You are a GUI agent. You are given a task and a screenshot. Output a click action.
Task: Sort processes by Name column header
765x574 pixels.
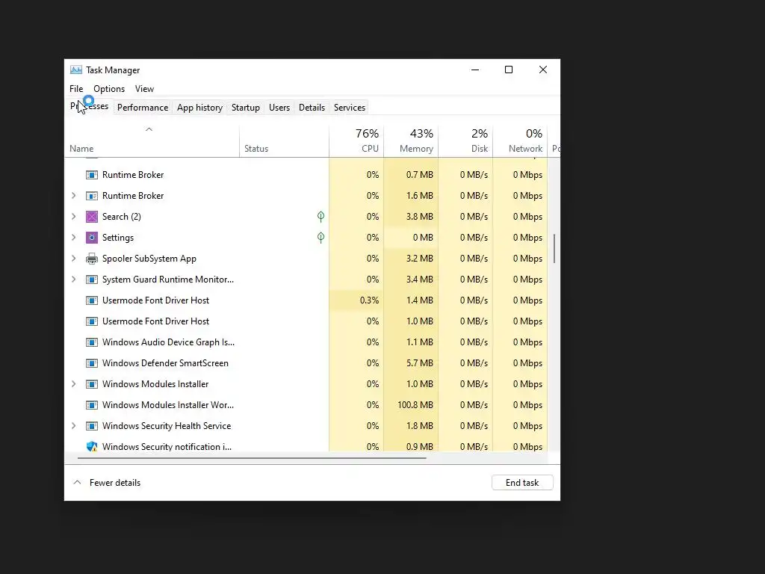click(x=152, y=141)
